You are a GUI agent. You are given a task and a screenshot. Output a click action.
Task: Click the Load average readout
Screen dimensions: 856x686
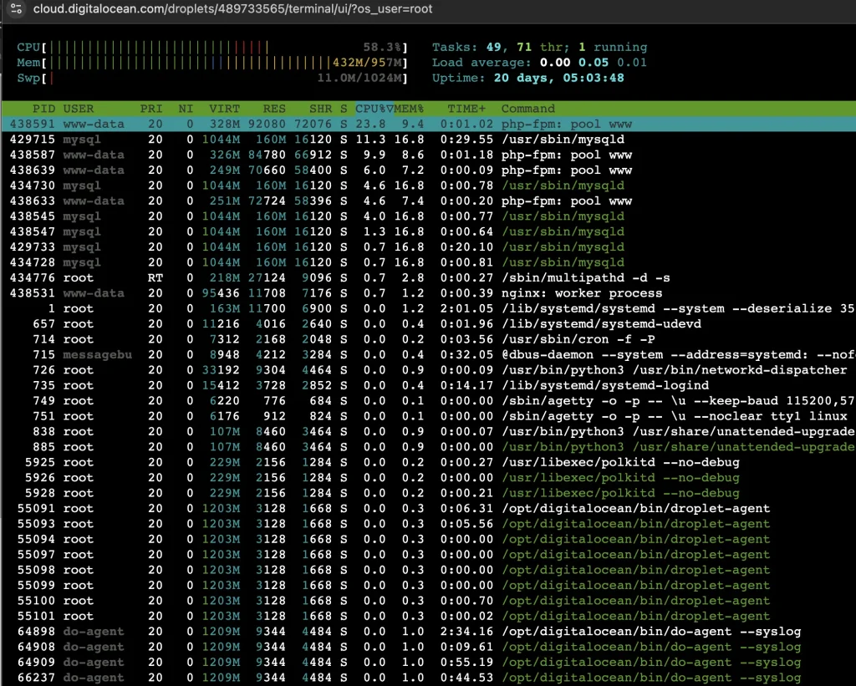point(539,63)
